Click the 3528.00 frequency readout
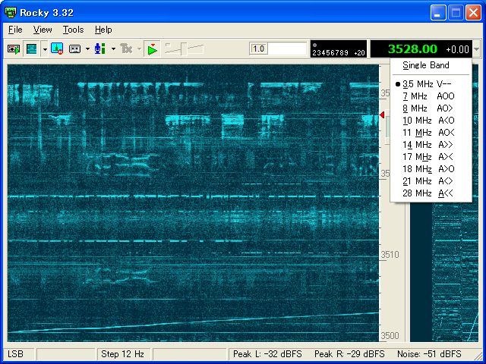The height and width of the screenshot is (364, 486). click(412, 49)
